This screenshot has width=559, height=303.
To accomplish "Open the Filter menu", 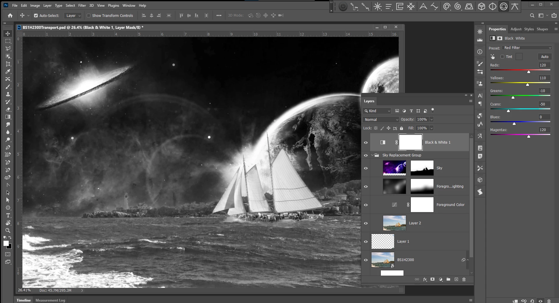I will tap(82, 6).
